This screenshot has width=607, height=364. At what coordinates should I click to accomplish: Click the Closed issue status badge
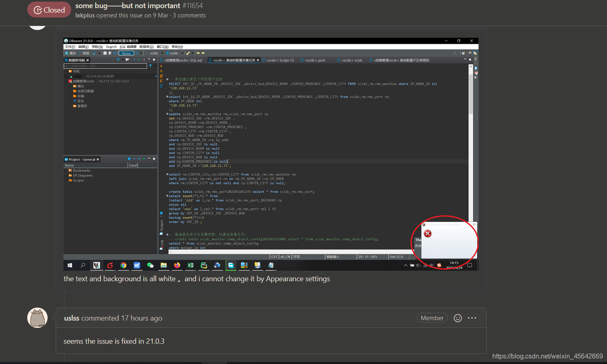pyautogui.click(x=49, y=10)
